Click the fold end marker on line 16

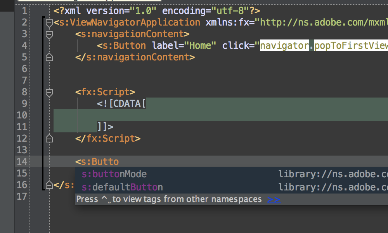click(49, 185)
